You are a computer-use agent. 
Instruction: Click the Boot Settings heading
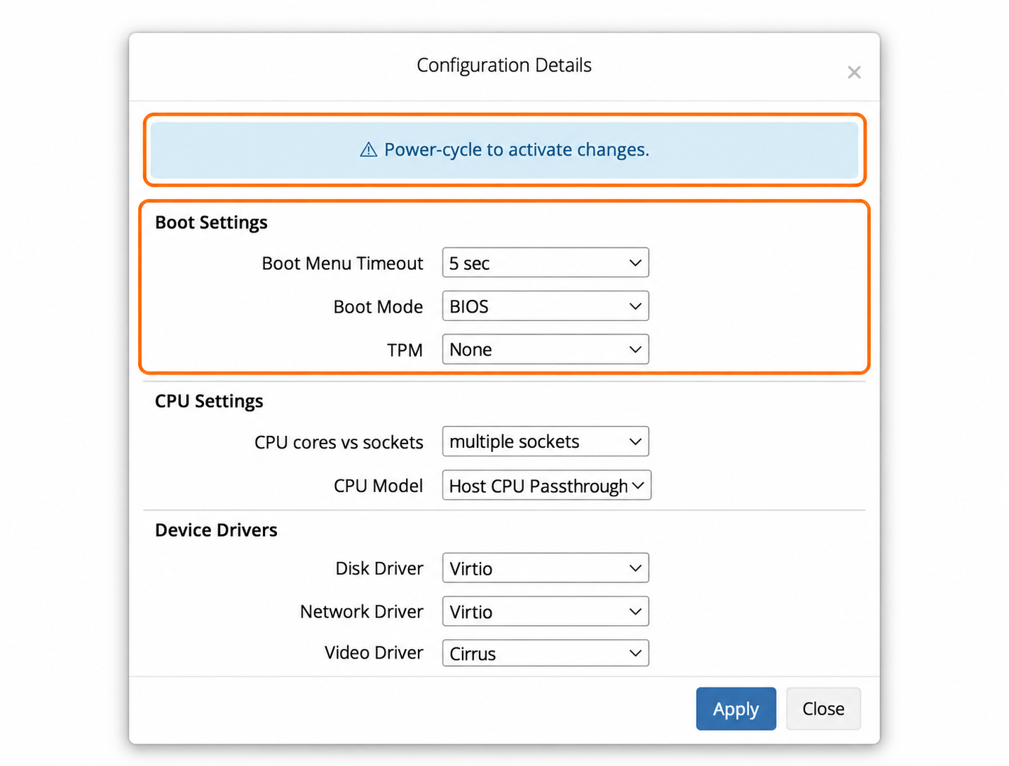coord(211,223)
